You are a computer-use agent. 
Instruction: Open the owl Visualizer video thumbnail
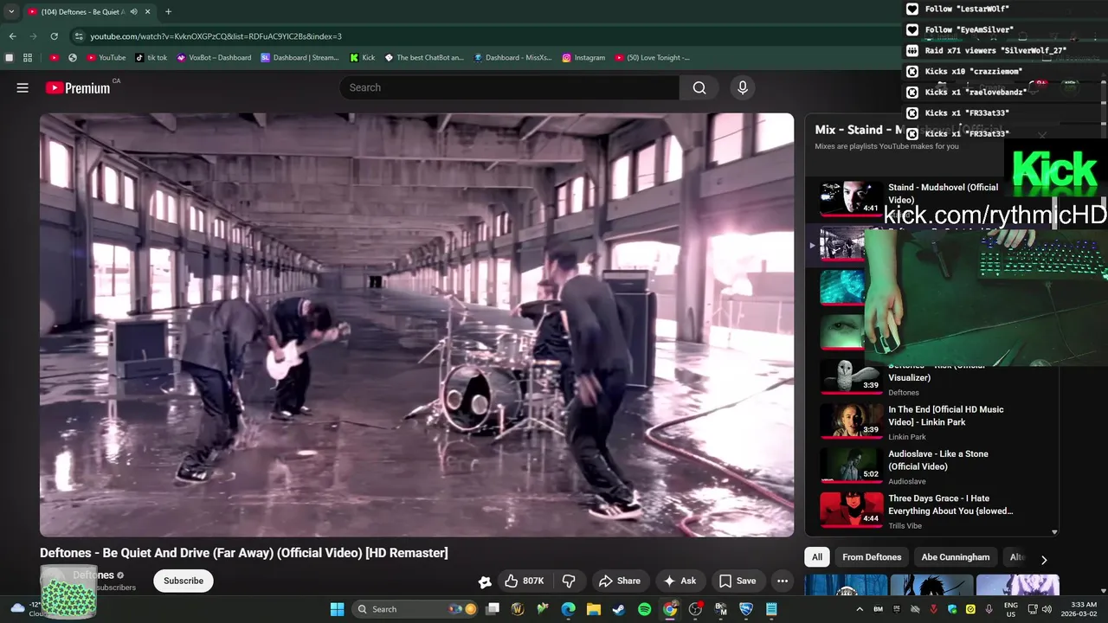coord(851,376)
